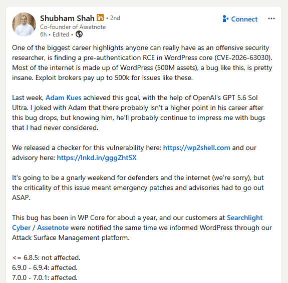Click the Co-founder of Assetnote headline

tap(73, 27)
